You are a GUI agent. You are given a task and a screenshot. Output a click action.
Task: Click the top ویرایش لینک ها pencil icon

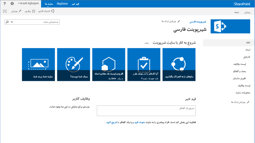(178, 21)
